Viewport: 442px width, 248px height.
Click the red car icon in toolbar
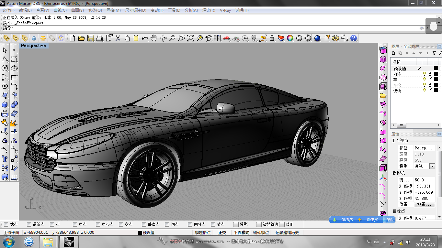coord(226,38)
